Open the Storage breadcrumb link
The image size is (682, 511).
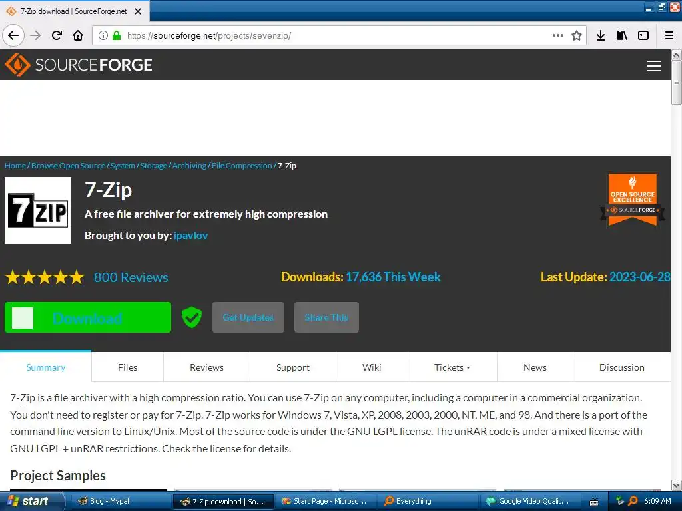click(x=154, y=166)
